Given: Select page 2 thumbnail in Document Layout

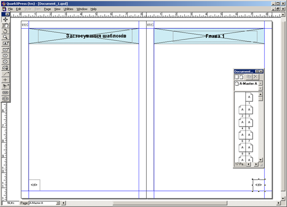Looking at the screenshot, I should pyautogui.click(x=242, y=110).
